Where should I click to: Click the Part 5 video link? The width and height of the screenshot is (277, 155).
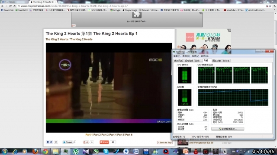[121, 135]
